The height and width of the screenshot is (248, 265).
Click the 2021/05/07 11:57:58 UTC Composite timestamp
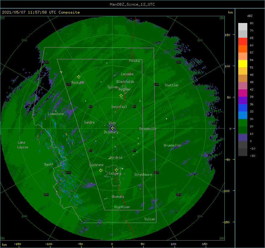point(41,12)
